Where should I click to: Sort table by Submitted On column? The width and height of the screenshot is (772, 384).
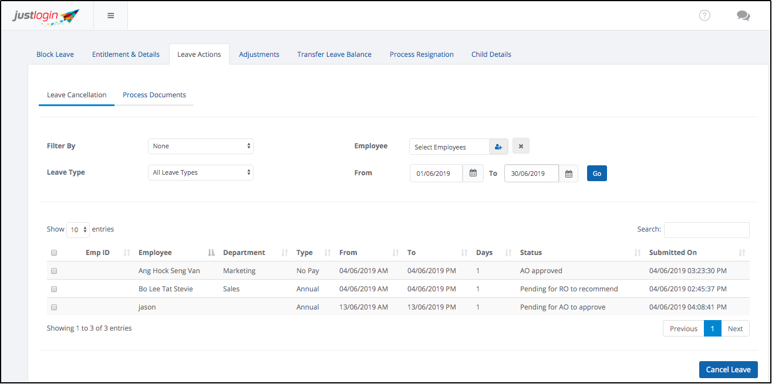[742, 253]
